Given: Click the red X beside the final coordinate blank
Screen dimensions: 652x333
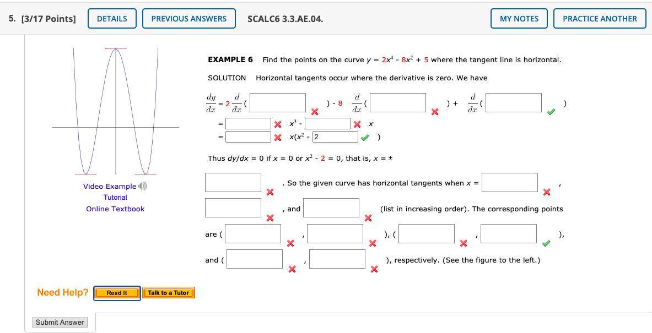Looking at the screenshot, I should coord(374,270).
